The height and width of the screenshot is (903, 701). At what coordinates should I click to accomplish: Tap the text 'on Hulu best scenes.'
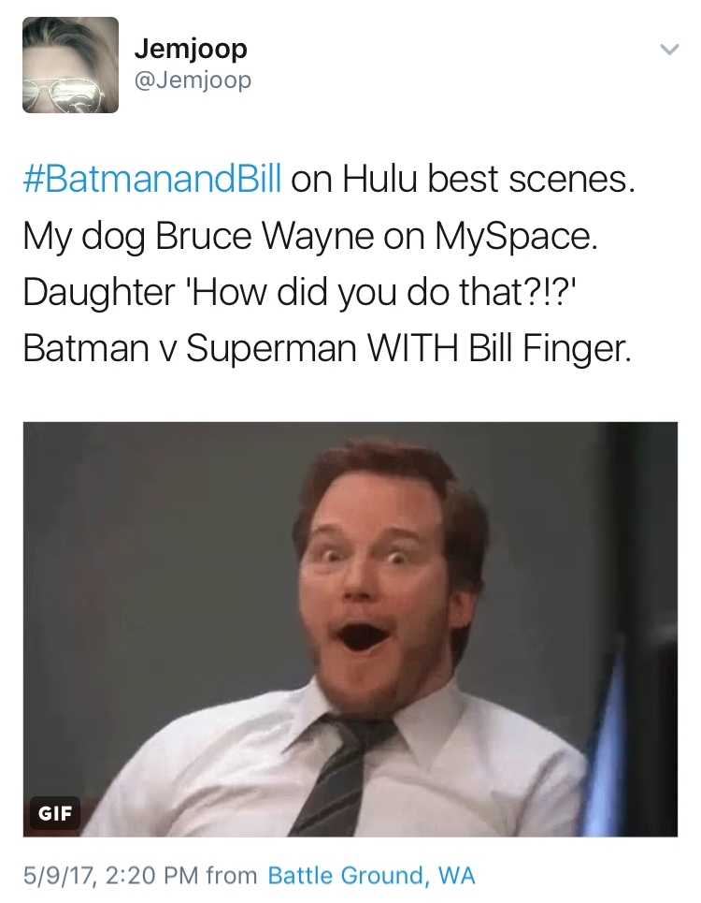tap(463, 179)
